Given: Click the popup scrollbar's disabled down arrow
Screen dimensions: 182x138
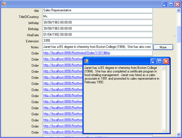Looking at the screenshot, I should click(164, 131).
